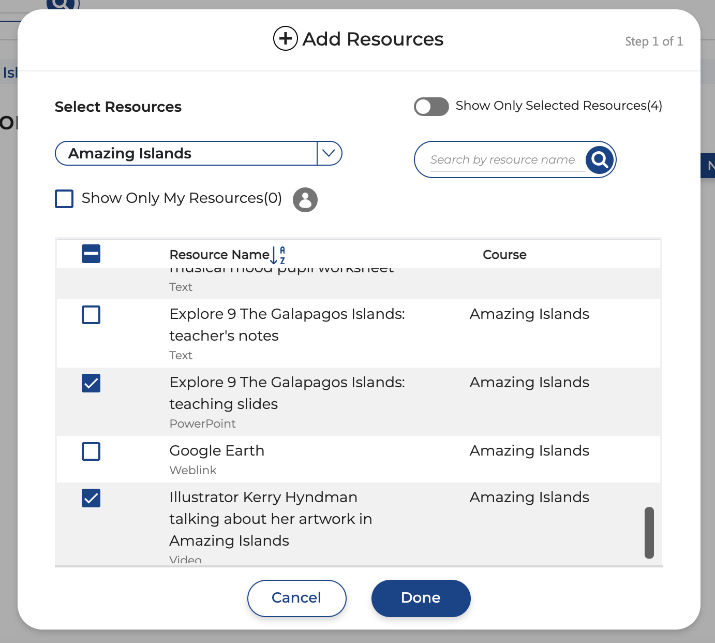This screenshot has height=643, width=715.
Task: Focus the Search by resource name field
Action: (x=502, y=160)
